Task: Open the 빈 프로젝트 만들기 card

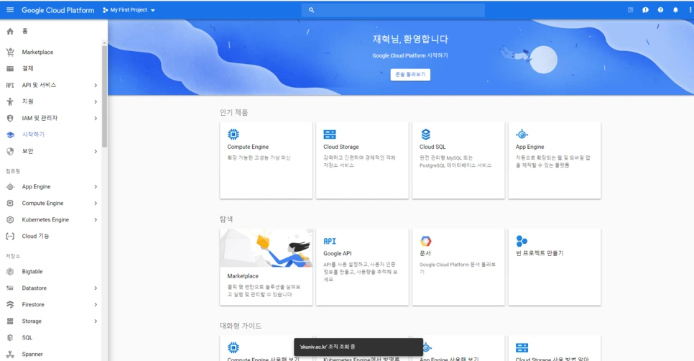Action: coord(555,267)
